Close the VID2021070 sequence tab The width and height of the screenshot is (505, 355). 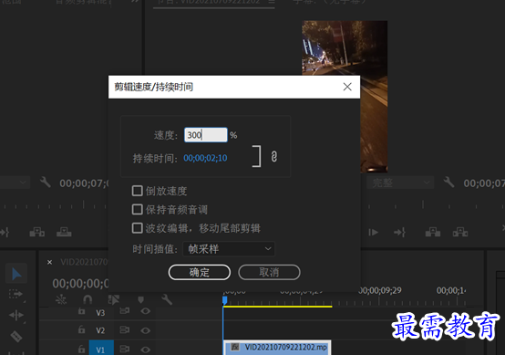pos(49,262)
